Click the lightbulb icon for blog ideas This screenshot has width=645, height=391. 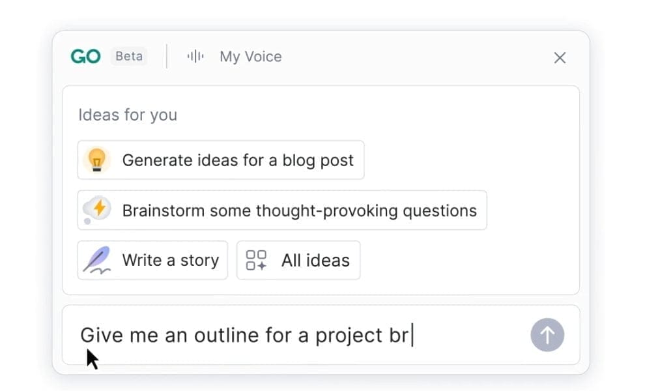(x=96, y=160)
